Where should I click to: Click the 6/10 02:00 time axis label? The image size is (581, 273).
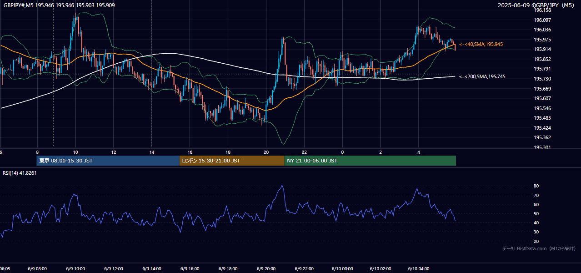(381, 269)
